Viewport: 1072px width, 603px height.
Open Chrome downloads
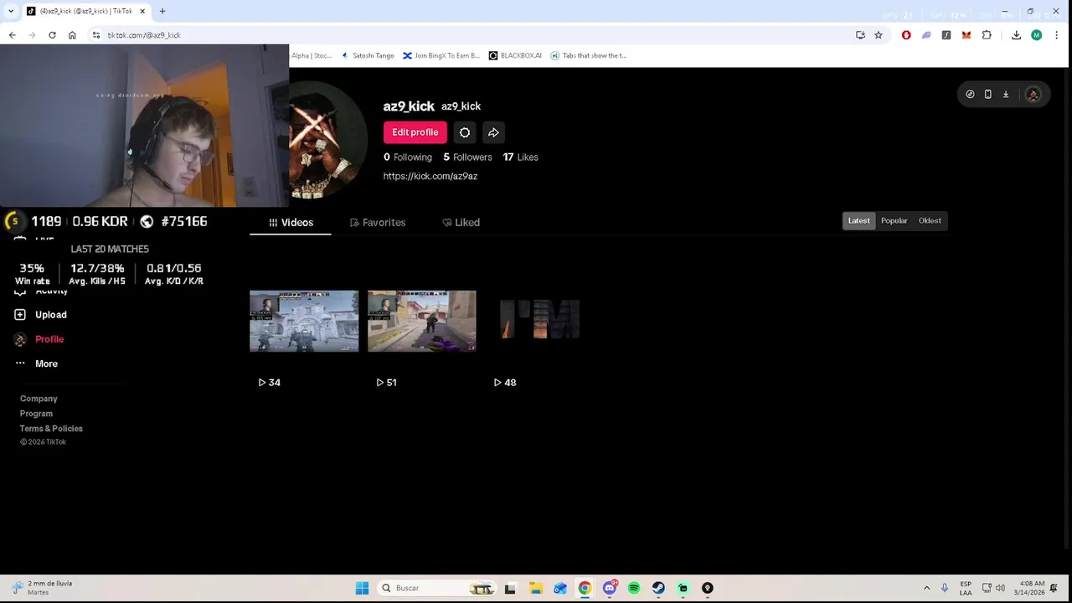[x=1016, y=35]
